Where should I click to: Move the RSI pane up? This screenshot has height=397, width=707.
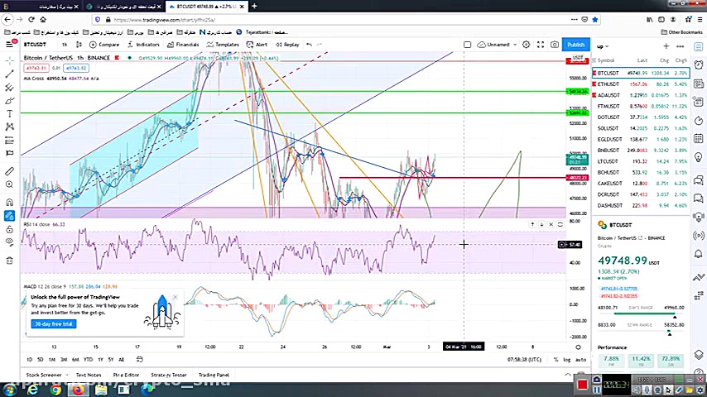pos(532,224)
